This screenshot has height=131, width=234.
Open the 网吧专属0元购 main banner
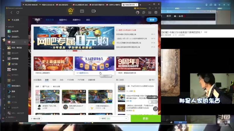click(74, 38)
